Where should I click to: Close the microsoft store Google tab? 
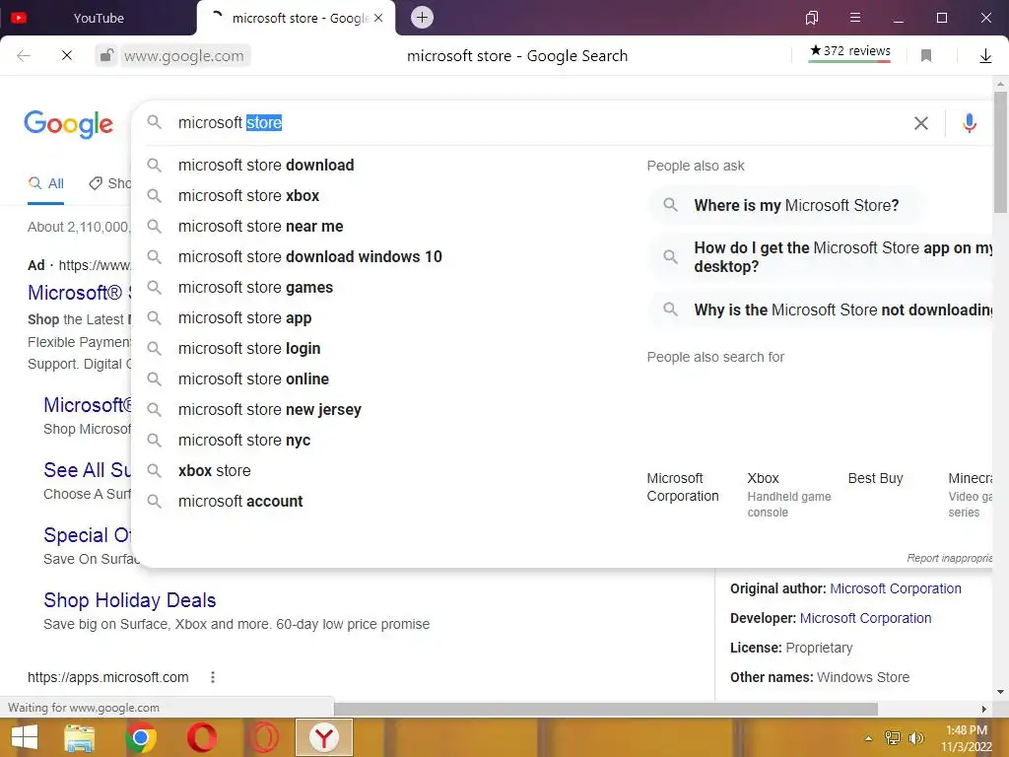(x=378, y=18)
